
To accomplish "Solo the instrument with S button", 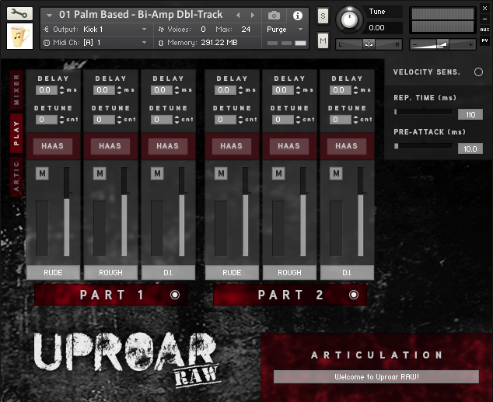I will click(x=323, y=16).
